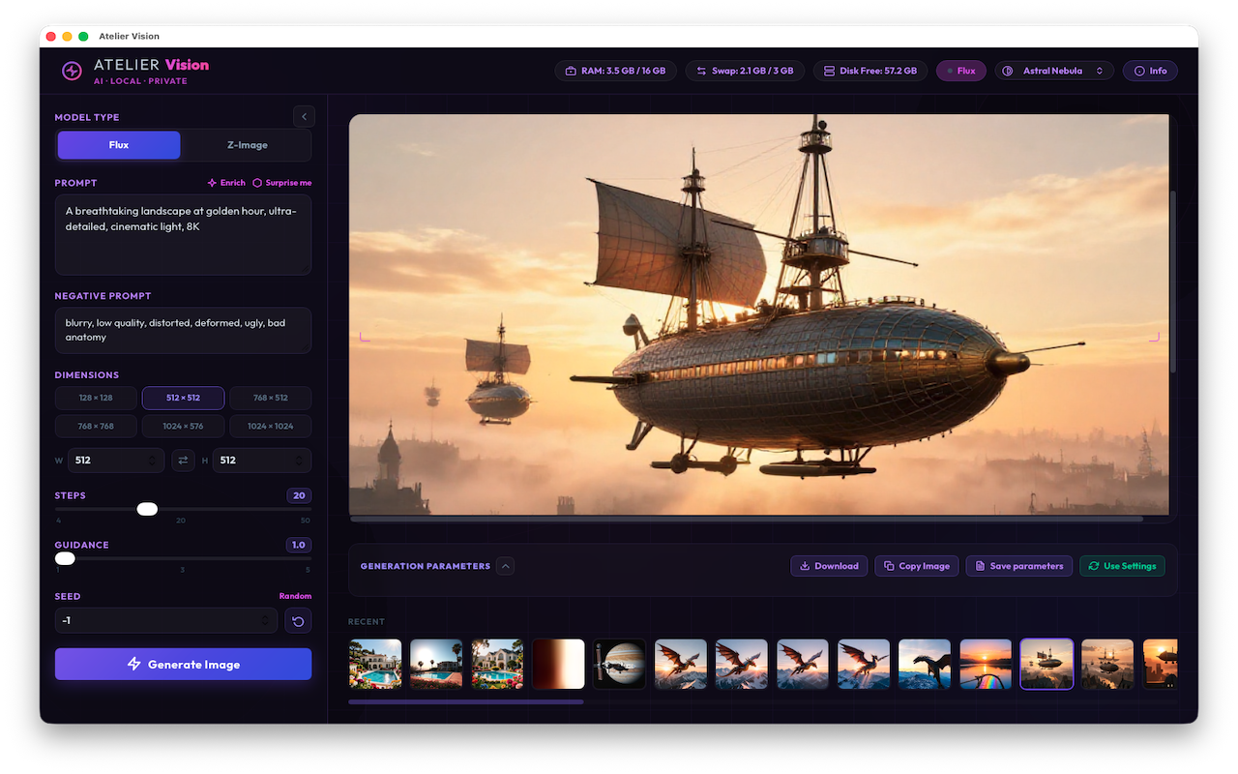Image resolution: width=1238 pixels, height=774 pixels.
Task: Click the Atelier Vision lightning logo icon
Action: [72, 71]
